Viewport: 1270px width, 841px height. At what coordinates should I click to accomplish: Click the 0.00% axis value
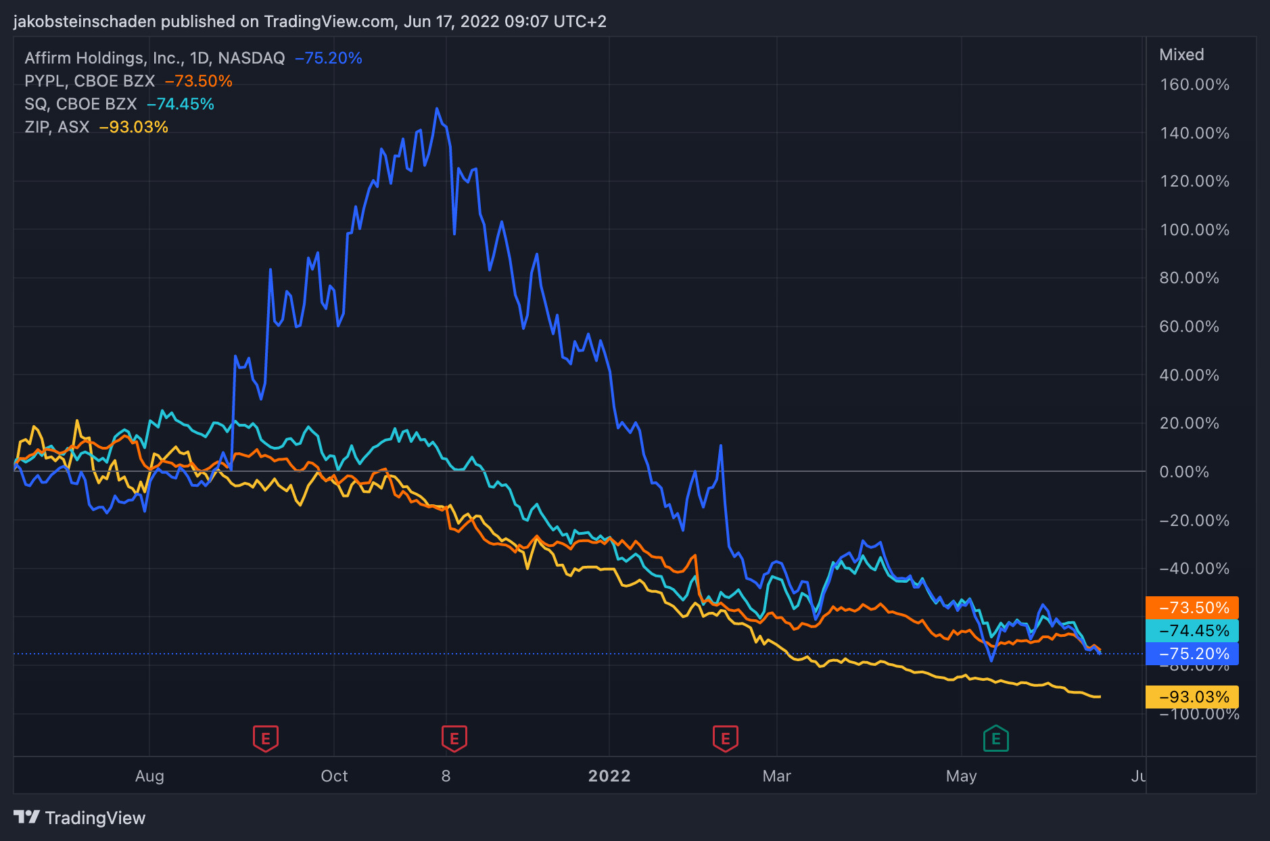pyautogui.click(x=1184, y=472)
